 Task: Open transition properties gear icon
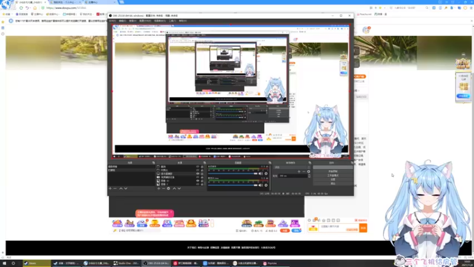click(309, 171)
